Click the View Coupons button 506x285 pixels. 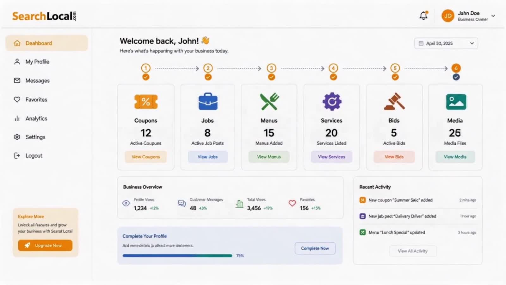146,157
